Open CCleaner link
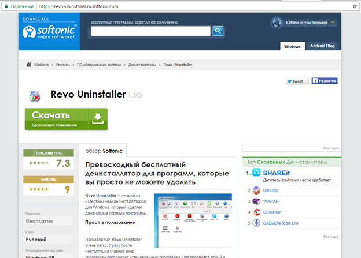Viewport: 361px width, 258px height. (272, 212)
